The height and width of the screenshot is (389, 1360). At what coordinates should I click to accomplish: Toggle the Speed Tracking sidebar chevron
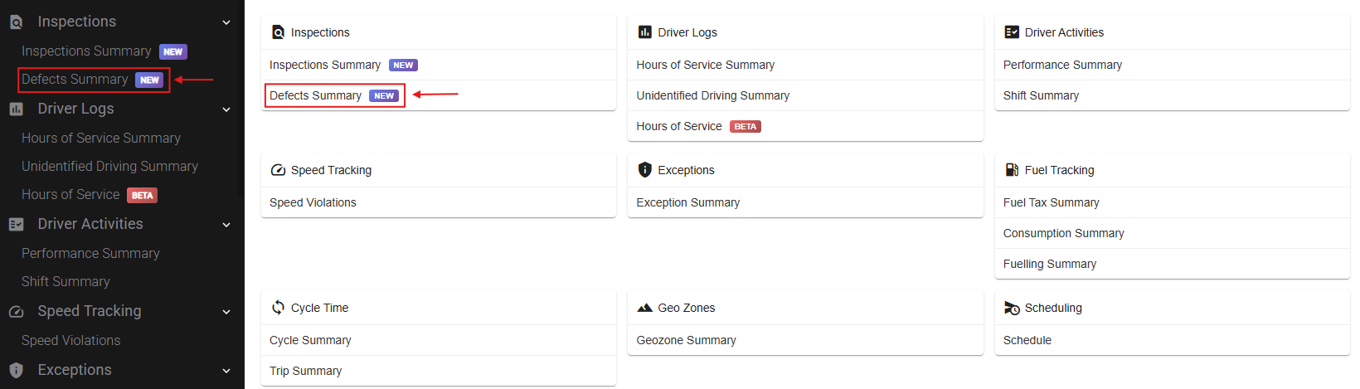click(226, 312)
